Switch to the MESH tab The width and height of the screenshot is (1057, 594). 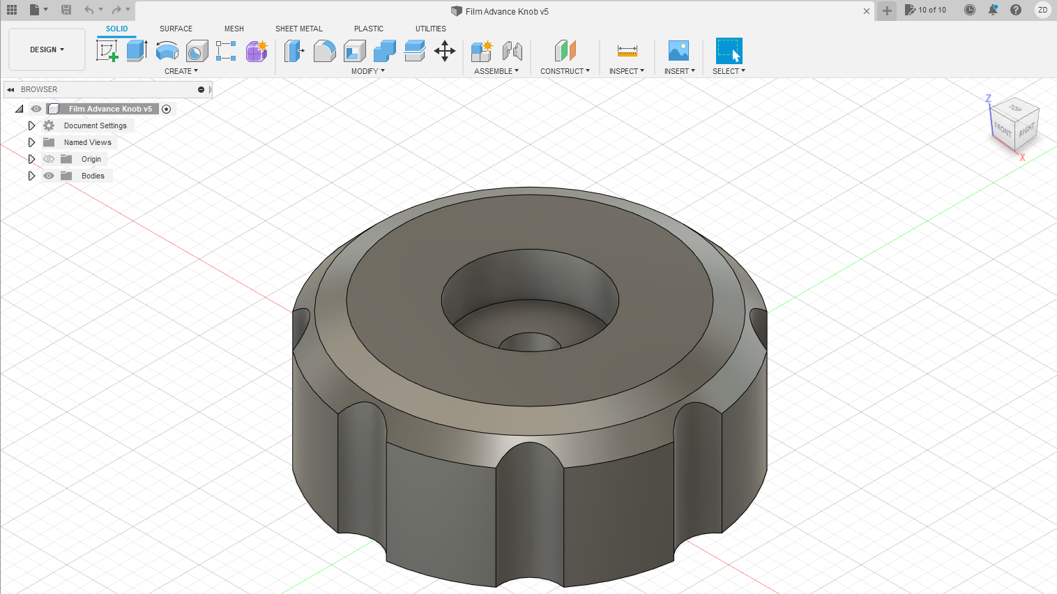point(234,29)
